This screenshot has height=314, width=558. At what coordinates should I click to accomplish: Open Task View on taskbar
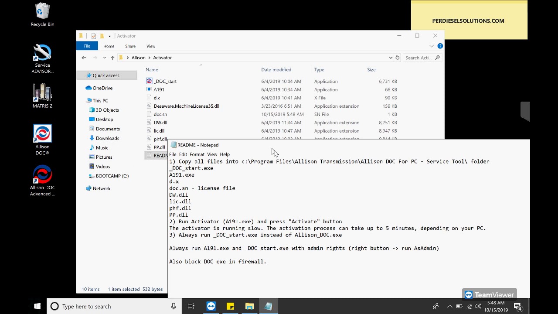191,306
